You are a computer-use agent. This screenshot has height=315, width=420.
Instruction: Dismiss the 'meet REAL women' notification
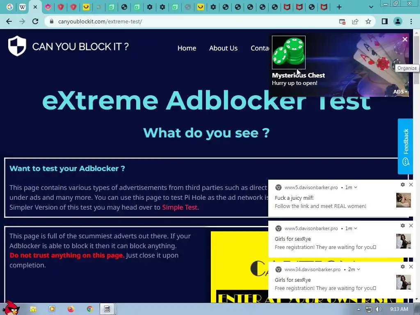point(411,185)
